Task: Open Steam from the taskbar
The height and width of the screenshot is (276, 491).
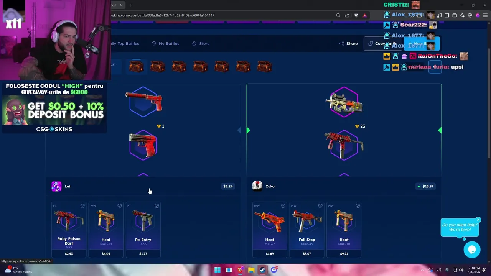Action: point(262,270)
